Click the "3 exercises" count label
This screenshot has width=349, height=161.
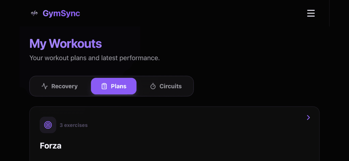point(74,125)
